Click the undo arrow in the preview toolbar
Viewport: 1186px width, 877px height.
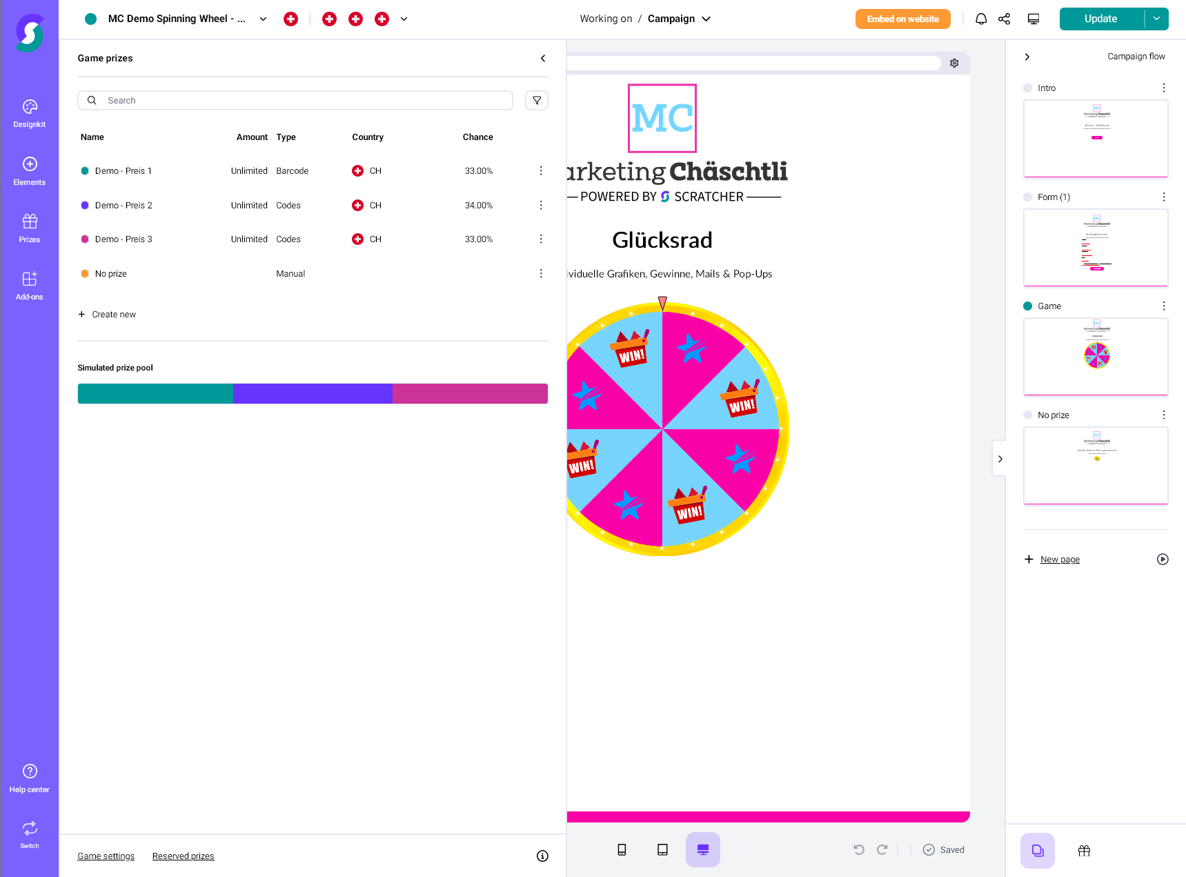858,849
